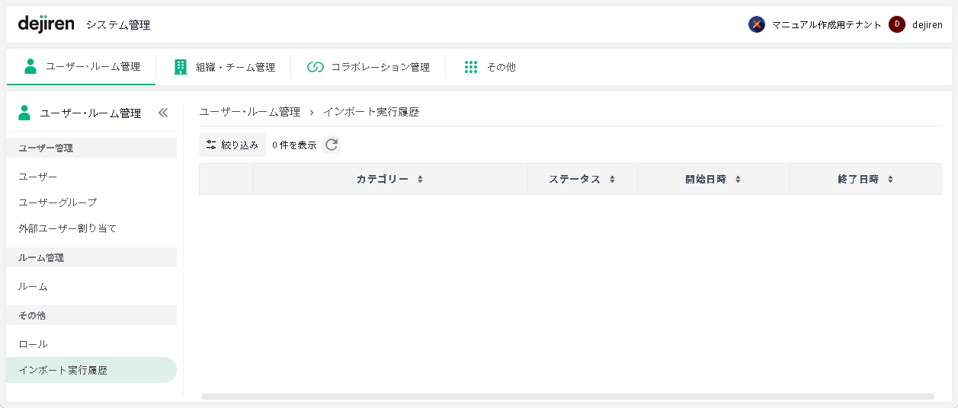Sort by 開始日時 column
This screenshot has width=958, height=408.
point(713,180)
